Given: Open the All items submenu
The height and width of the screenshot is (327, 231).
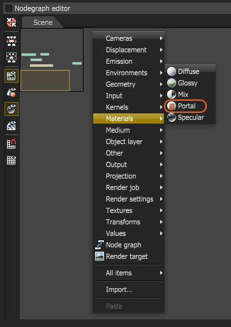Looking at the screenshot, I should (129, 273).
